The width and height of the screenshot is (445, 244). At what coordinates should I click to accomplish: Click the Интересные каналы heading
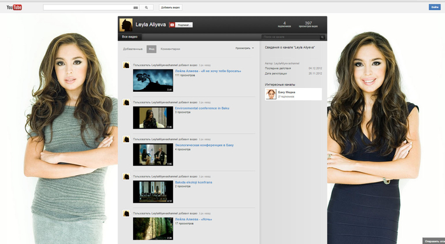[x=280, y=85]
